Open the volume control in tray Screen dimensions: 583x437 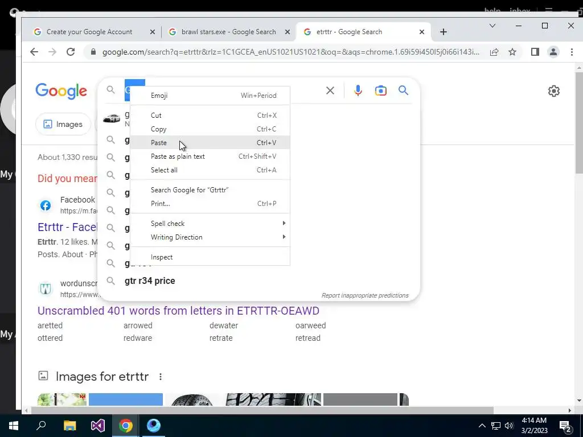click(x=509, y=426)
